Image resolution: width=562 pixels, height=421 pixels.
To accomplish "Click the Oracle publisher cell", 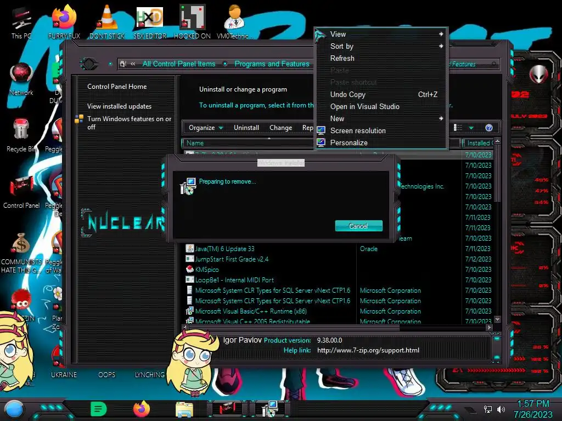I will tap(369, 248).
